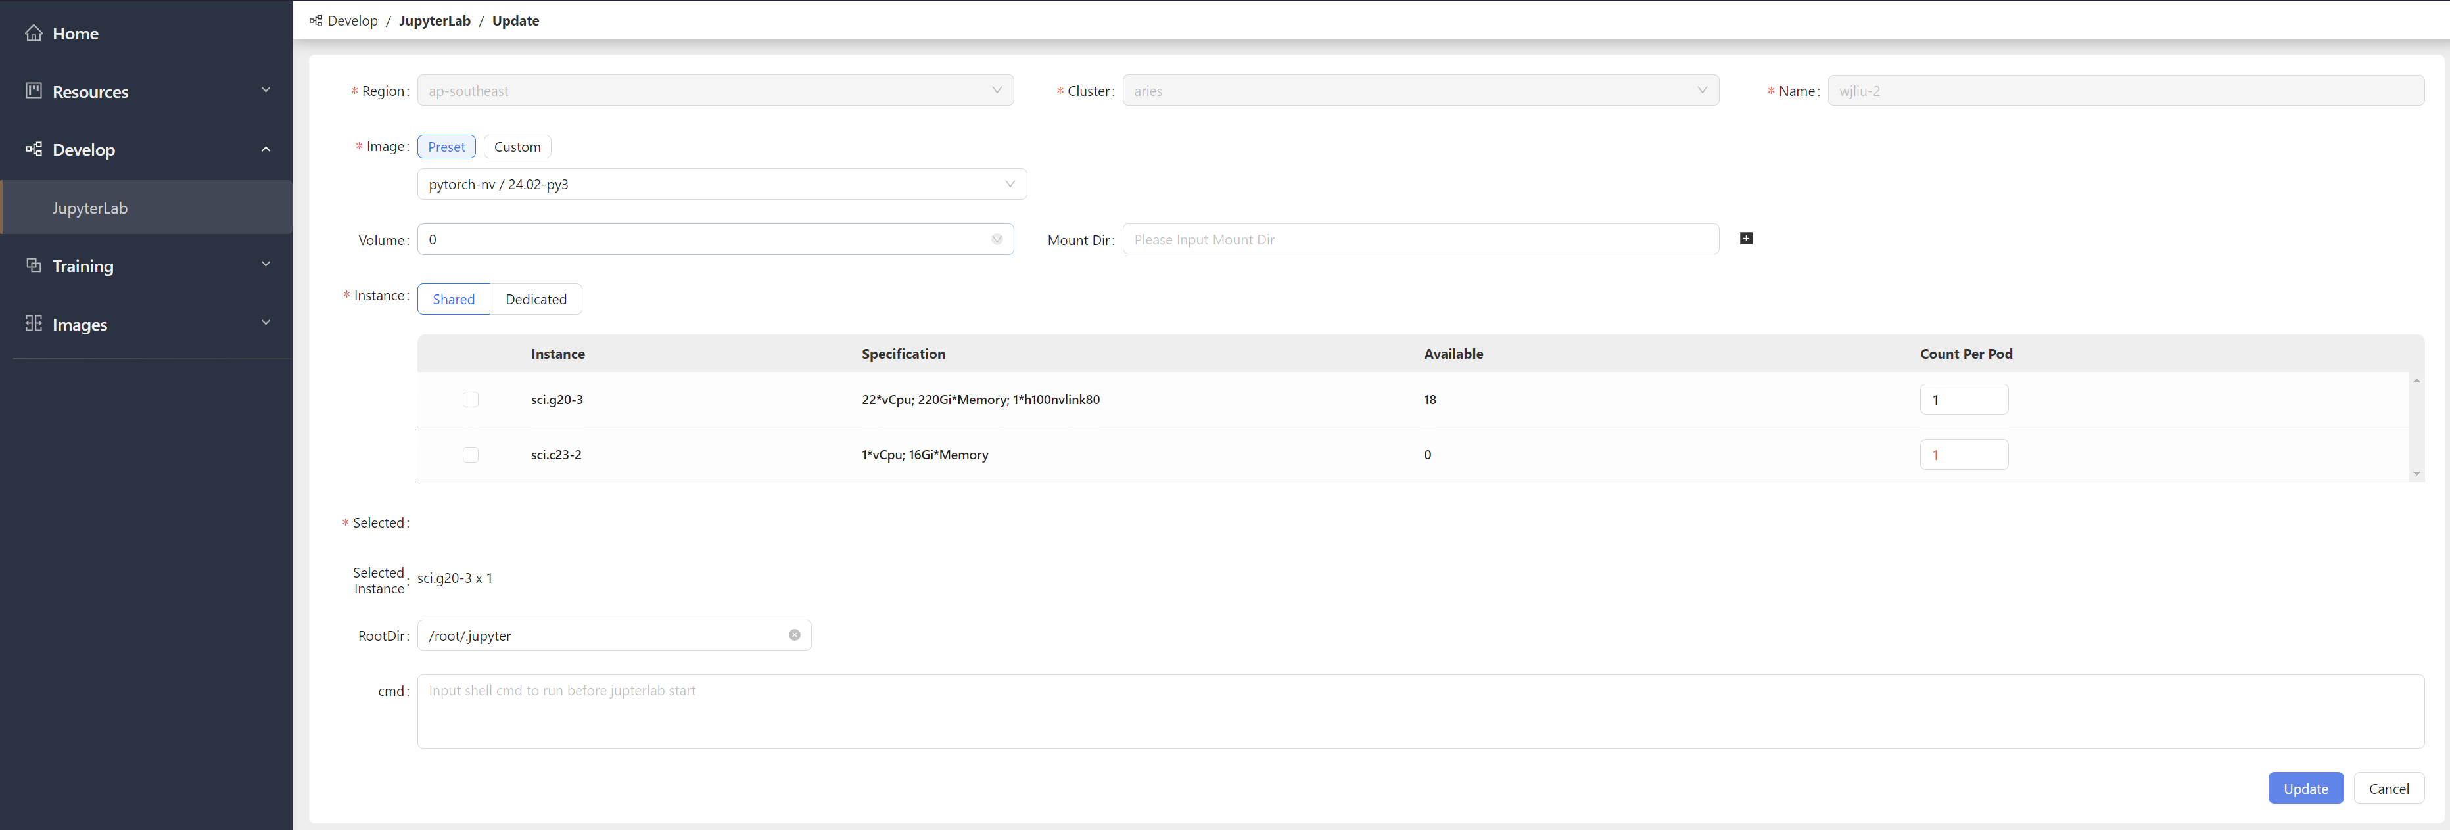Check the sci.c23-2 instance checkbox
The height and width of the screenshot is (830, 2450).
(x=470, y=455)
